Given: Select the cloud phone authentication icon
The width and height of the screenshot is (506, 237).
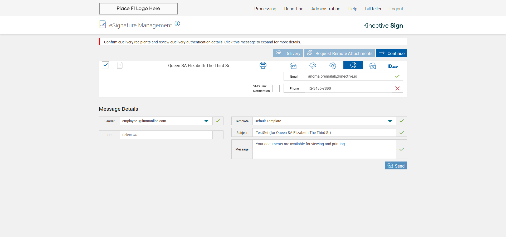Looking at the screenshot, I should 353,65.
